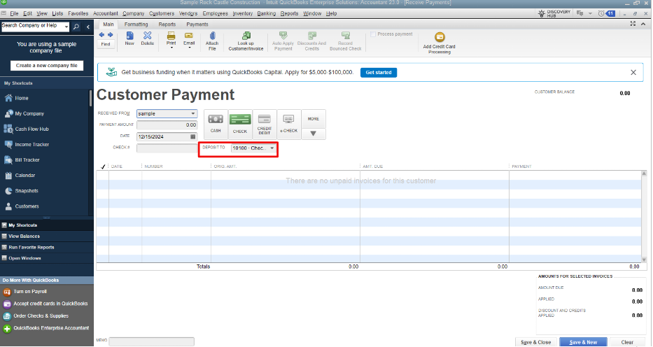The width and height of the screenshot is (653, 347).
Task: Expand the Deposit To account dropdown
Action: pyautogui.click(x=272, y=148)
